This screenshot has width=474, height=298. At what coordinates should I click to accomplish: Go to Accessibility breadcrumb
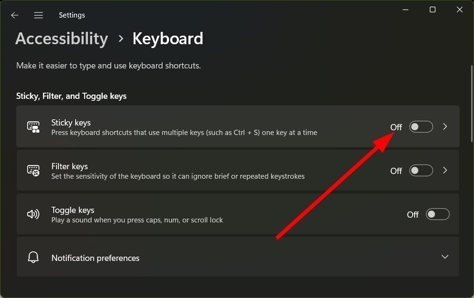point(62,38)
